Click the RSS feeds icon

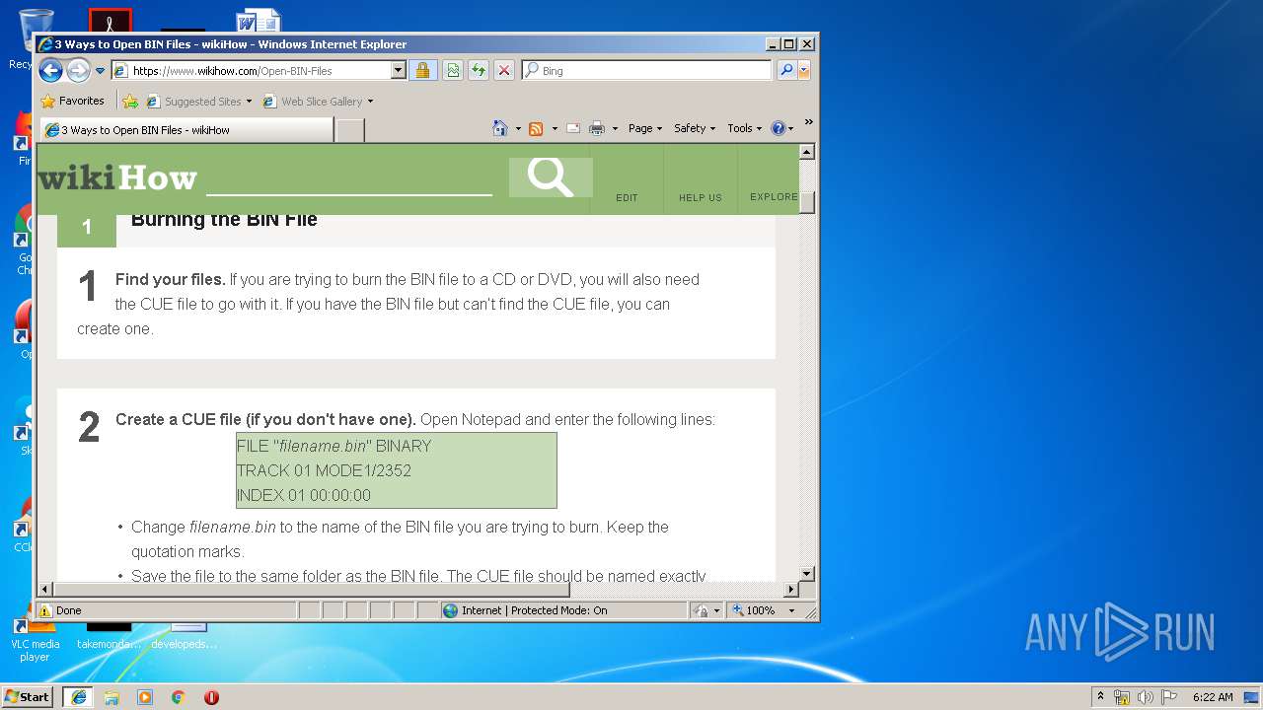pos(536,128)
